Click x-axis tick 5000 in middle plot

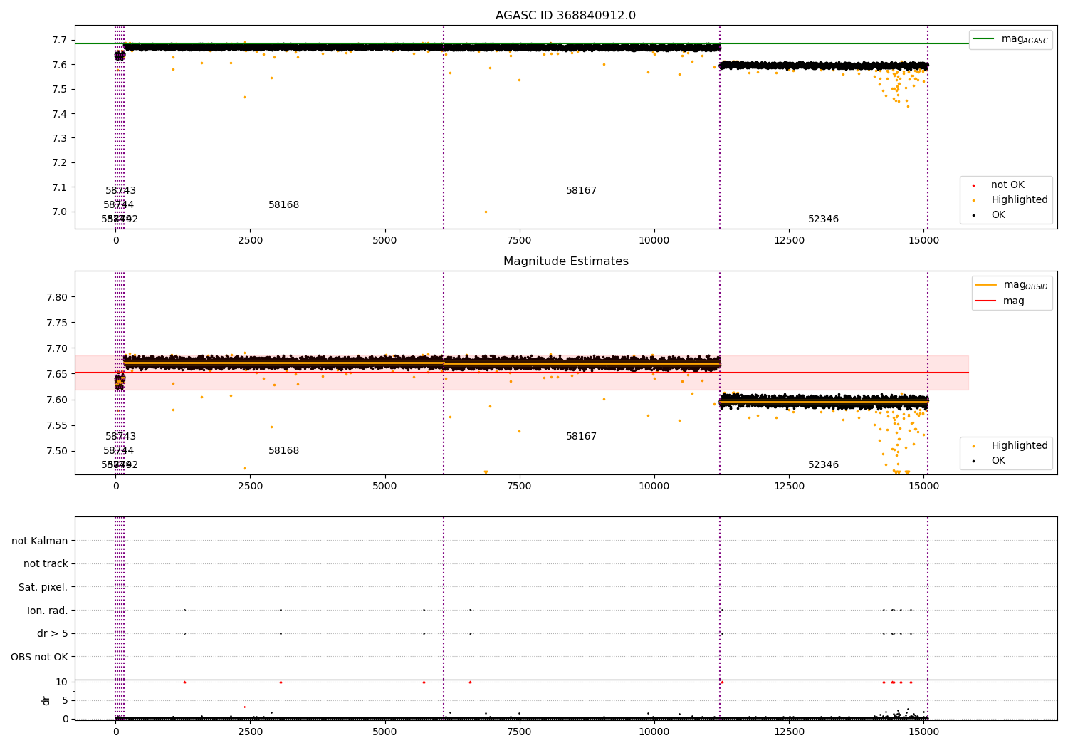pos(385,487)
